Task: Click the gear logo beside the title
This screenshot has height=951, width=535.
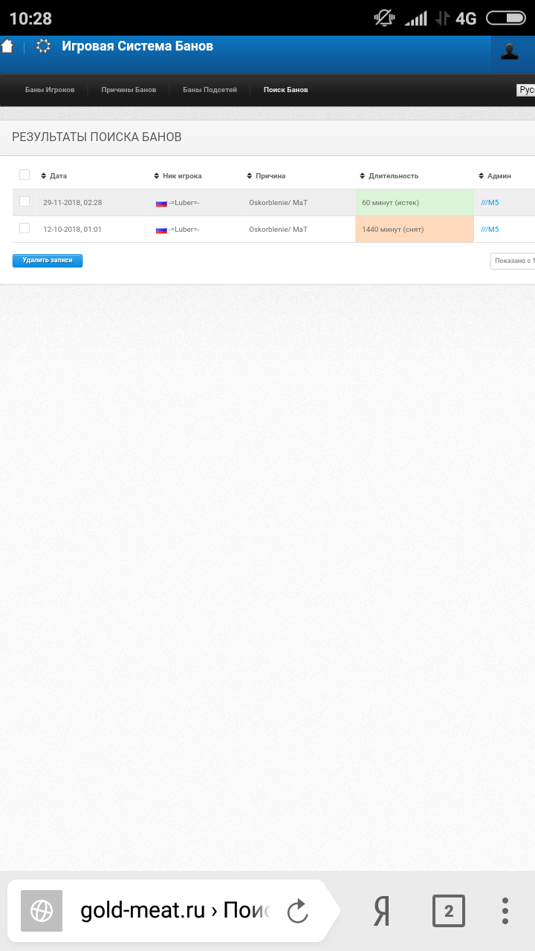Action: pos(43,46)
